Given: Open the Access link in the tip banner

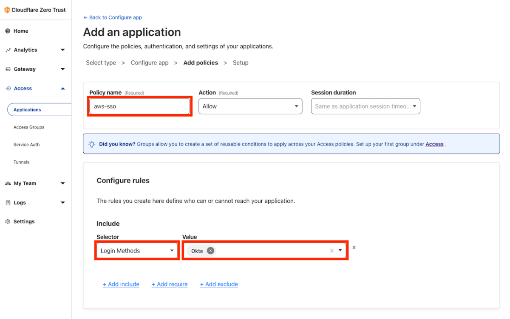Looking at the screenshot, I should (434, 144).
